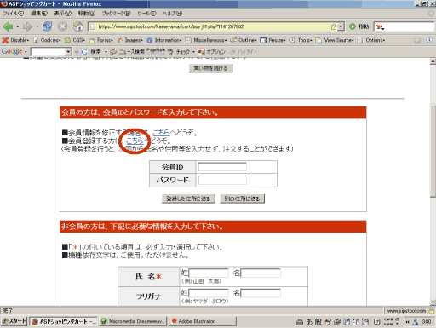This screenshot has height=328, width=436.
Task: Click the Google news search button
Action: pos(128,52)
